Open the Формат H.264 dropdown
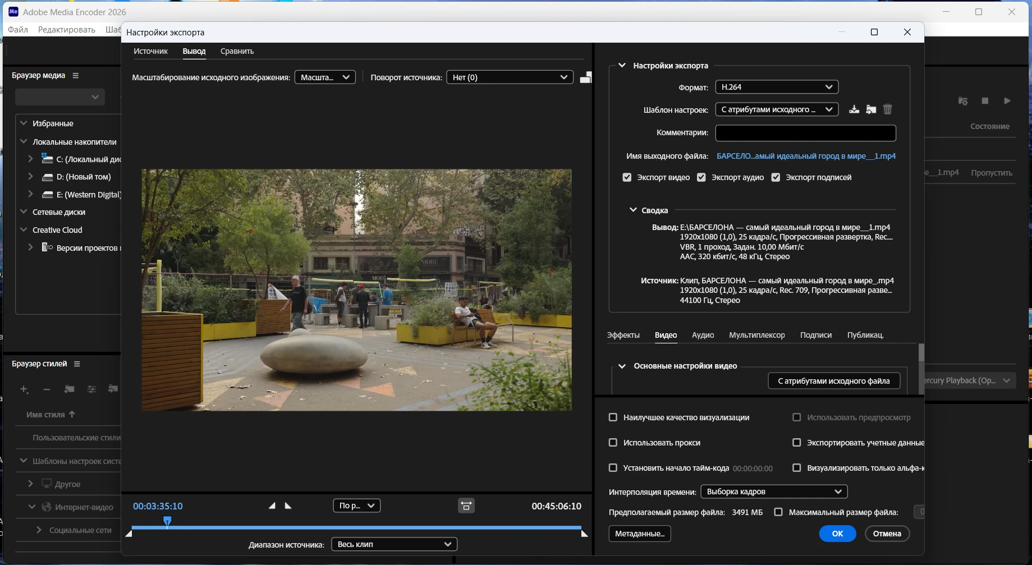Image resolution: width=1032 pixels, height=565 pixels. click(777, 87)
